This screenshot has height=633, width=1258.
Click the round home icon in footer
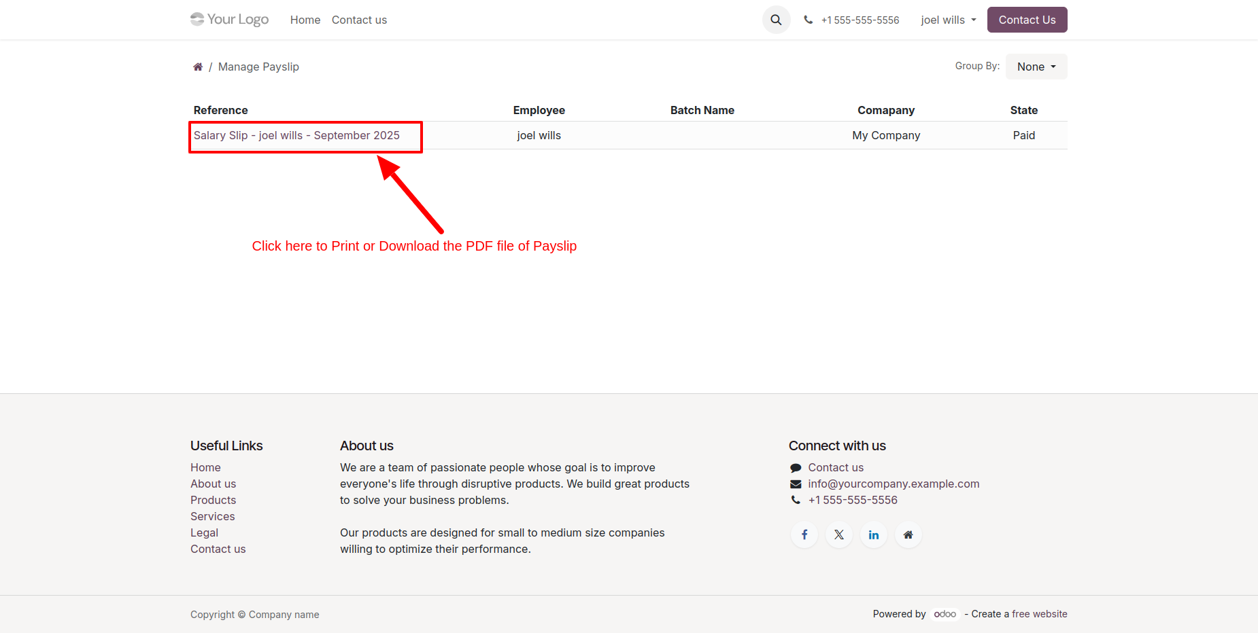coord(908,535)
